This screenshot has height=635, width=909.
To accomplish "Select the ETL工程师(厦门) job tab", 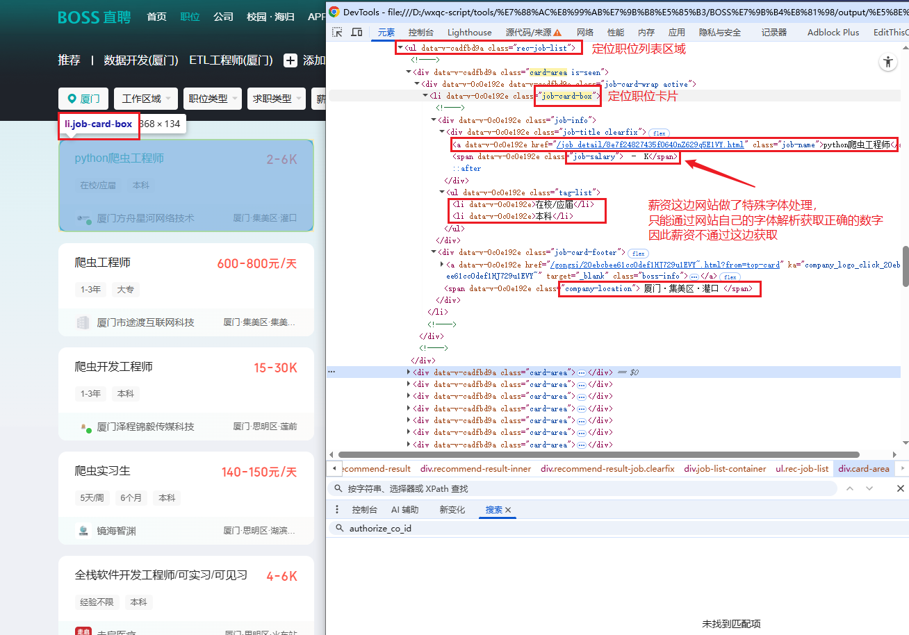I will tap(231, 60).
